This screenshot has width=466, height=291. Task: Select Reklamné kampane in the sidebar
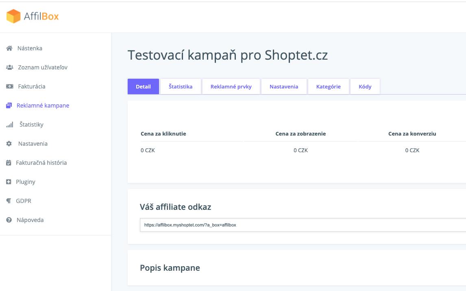point(43,105)
